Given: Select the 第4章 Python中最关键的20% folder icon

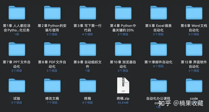Looking at the screenshot, I should click(123, 13).
